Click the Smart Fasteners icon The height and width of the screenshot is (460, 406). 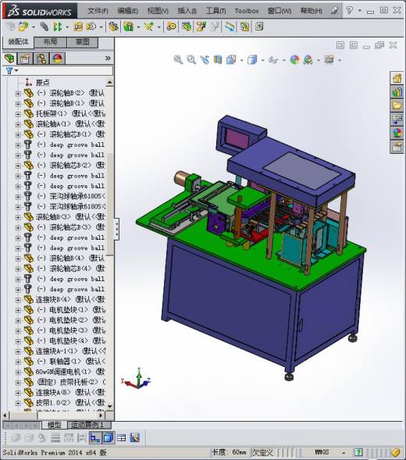78,27
